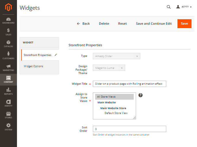Select the Storefront Properties tab
This screenshot has height=147, width=197.
(x=38, y=55)
